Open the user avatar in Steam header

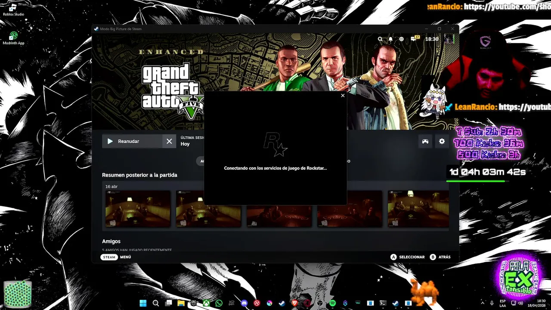click(x=449, y=39)
